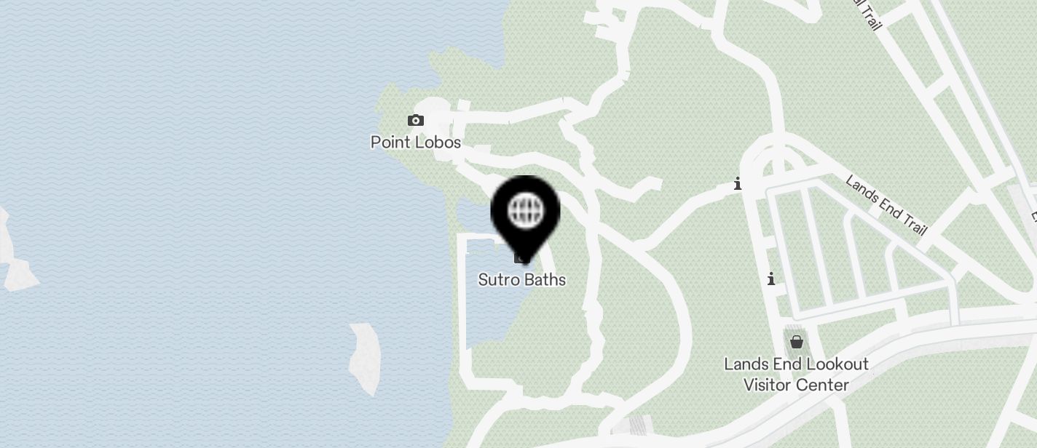Click the cut-off Trail label at top right
The image size is (1037, 448).
[867, 13]
